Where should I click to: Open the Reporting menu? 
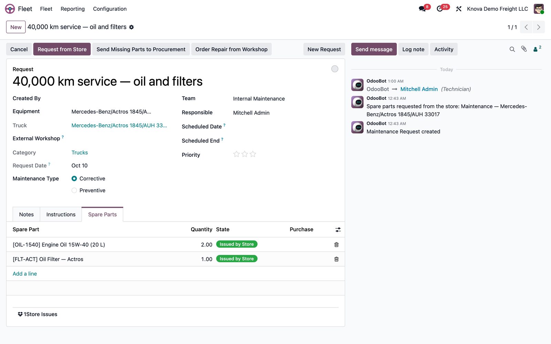click(x=73, y=9)
